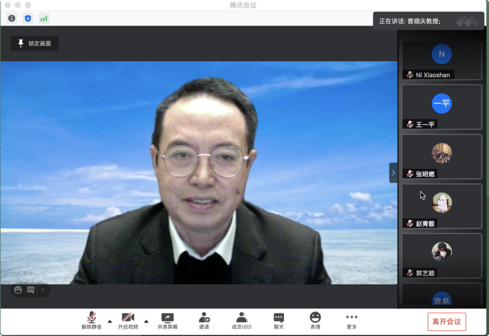489x336 pixels.
Task: Toggle the Lock View (锁定画面) pin
Action: (35, 44)
